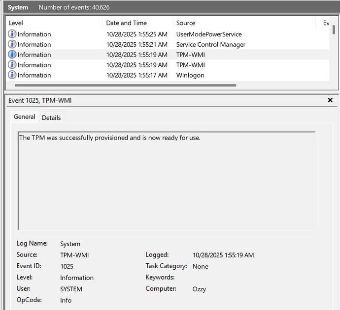The height and width of the screenshot is (310, 340).
Task: Sort by Date and Time column
Action: (126, 23)
